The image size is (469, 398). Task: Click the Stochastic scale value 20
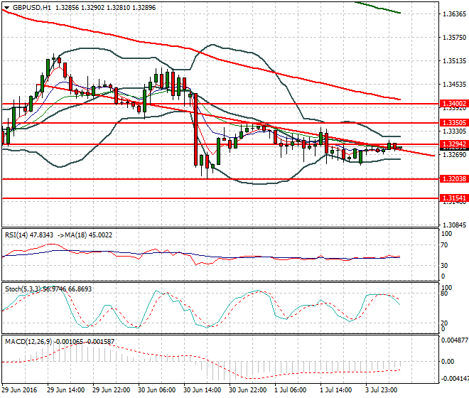pyautogui.click(x=444, y=323)
